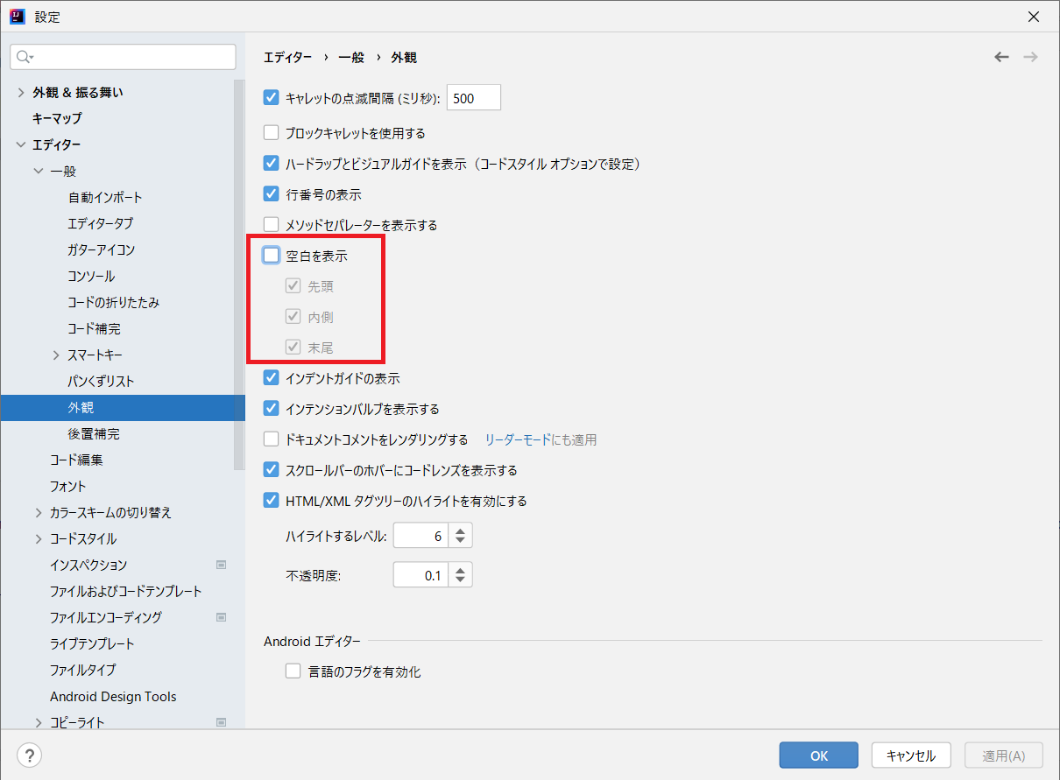This screenshot has height=780, width=1060.
Task: Enable 言語のフラグを有効化 checkbox
Action: pos(293,671)
